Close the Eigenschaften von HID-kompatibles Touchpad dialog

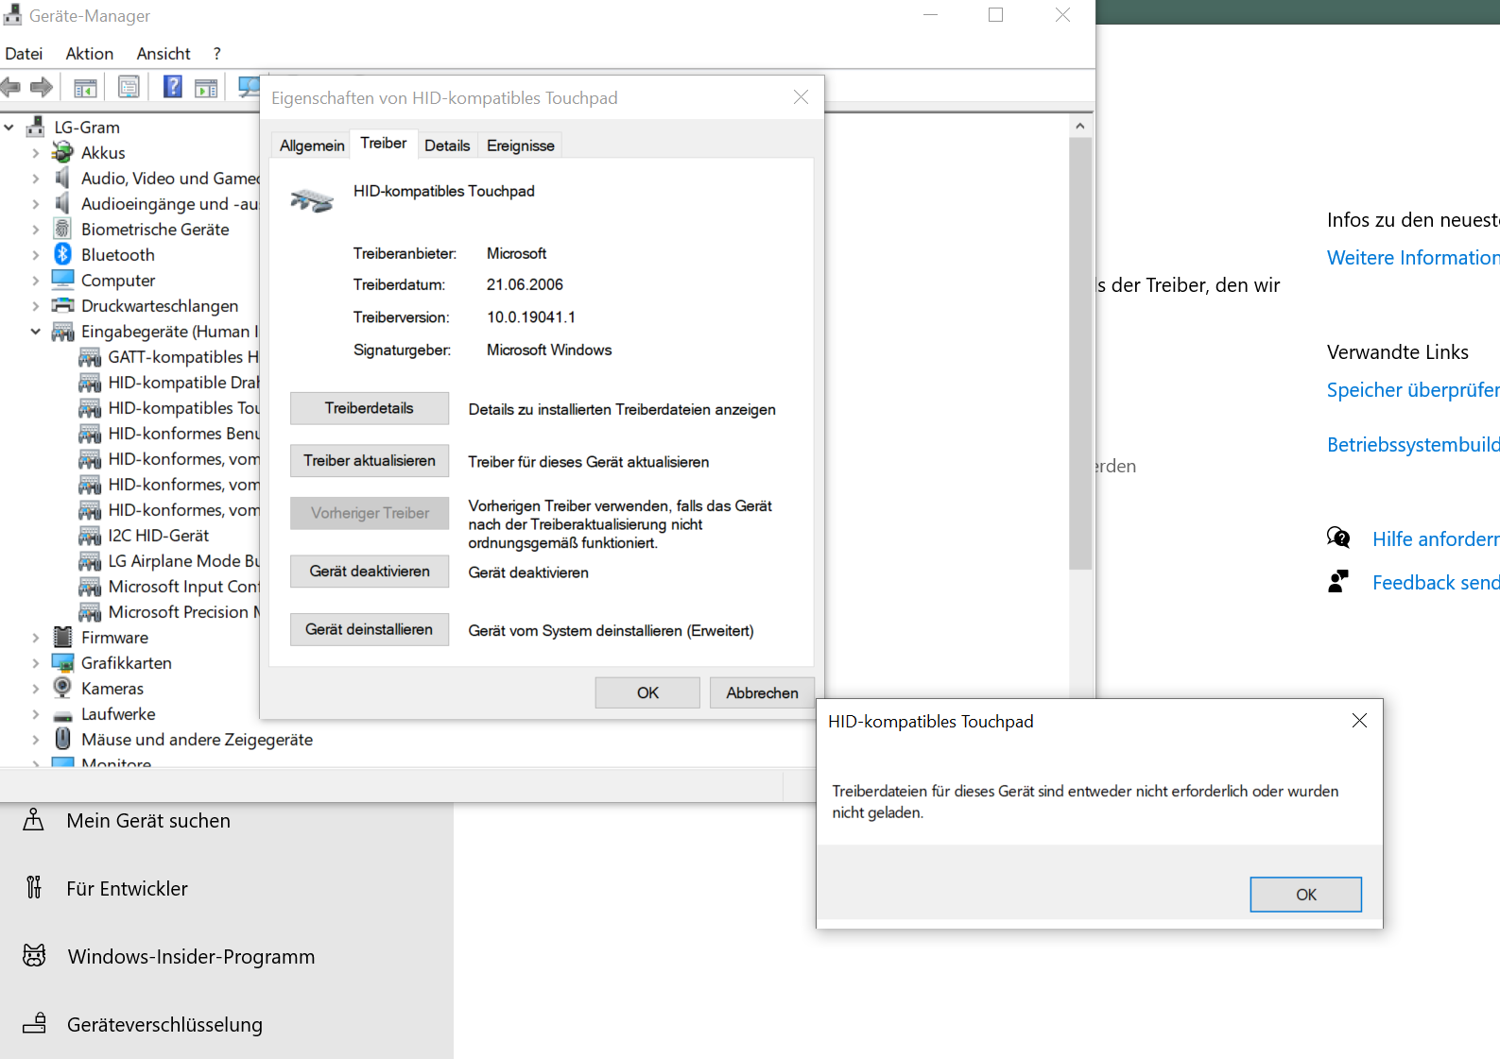coord(801,97)
